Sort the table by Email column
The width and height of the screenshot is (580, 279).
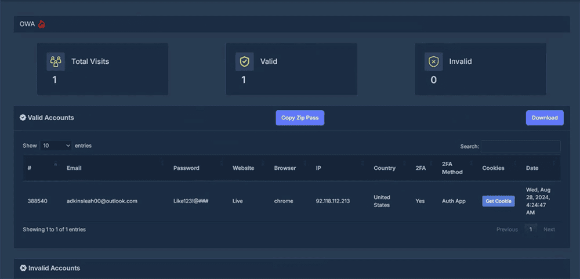pos(115,168)
